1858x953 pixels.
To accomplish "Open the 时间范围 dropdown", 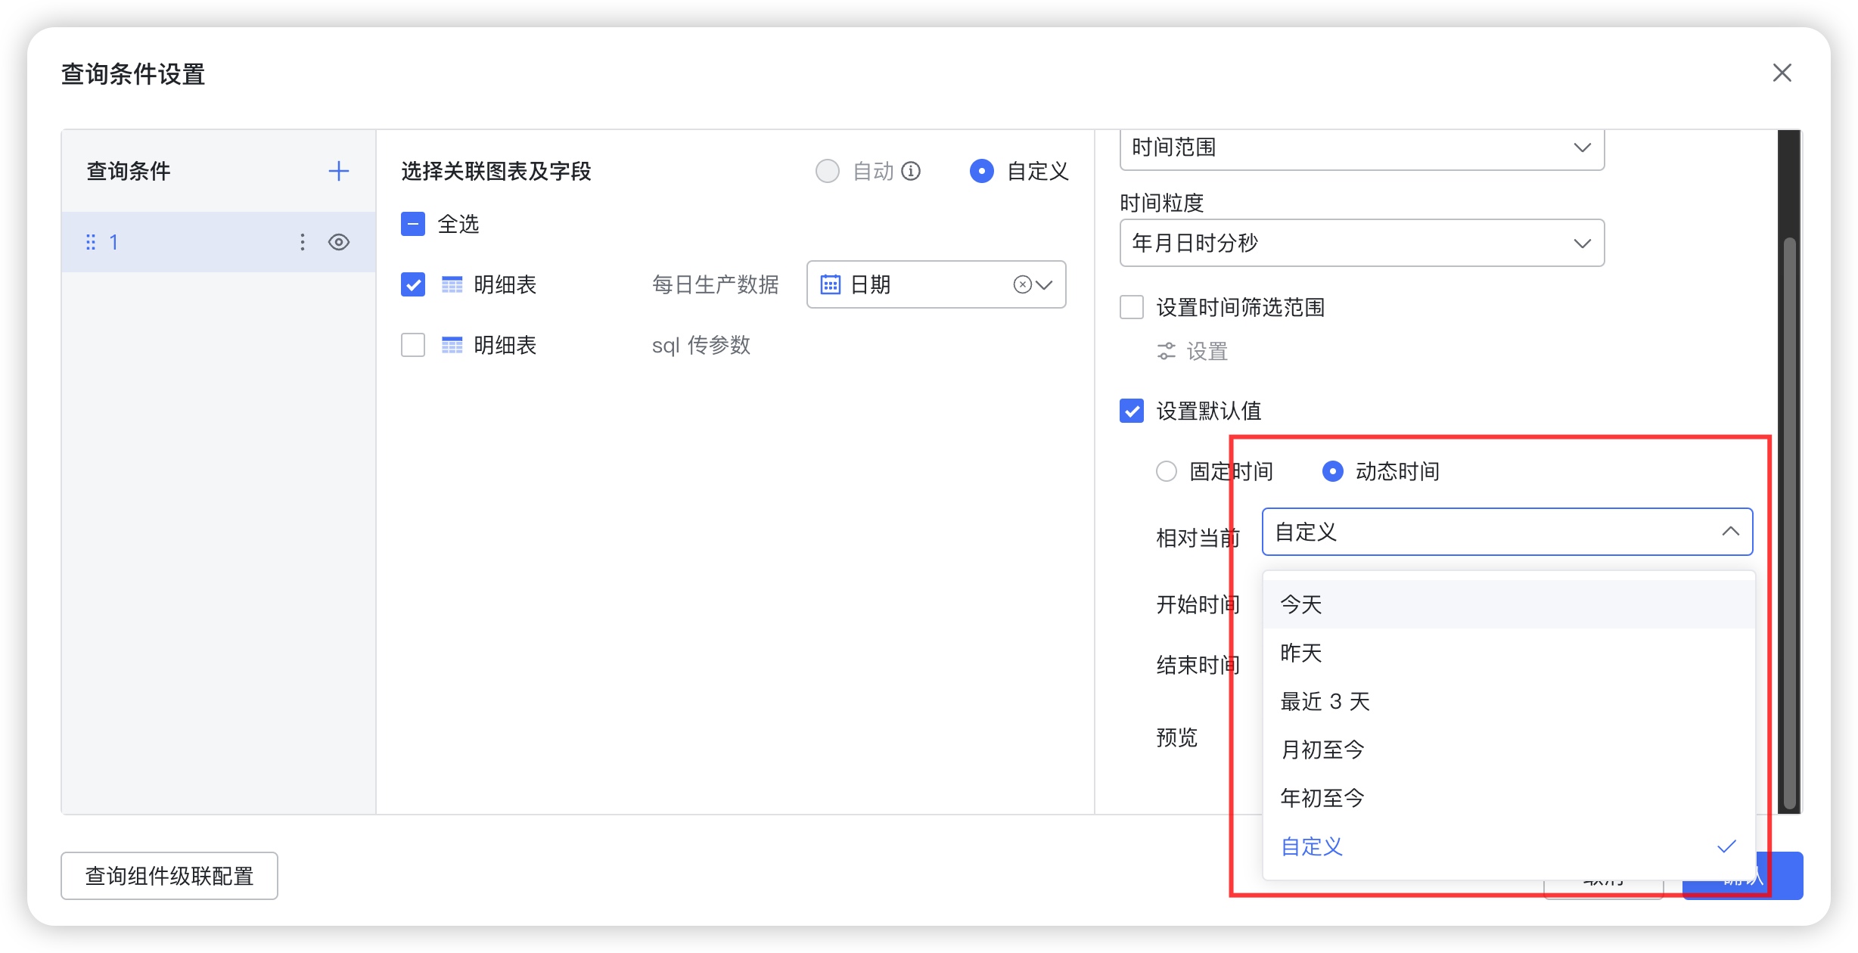I will [1362, 149].
